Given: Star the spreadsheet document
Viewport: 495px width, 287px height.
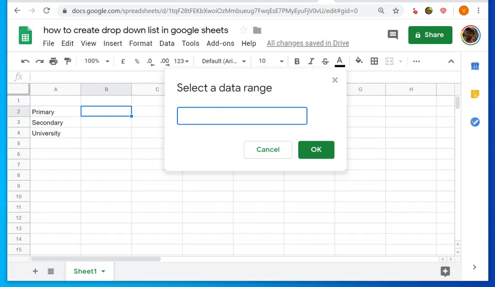Looking at the screenshot, I should [243, 30].
